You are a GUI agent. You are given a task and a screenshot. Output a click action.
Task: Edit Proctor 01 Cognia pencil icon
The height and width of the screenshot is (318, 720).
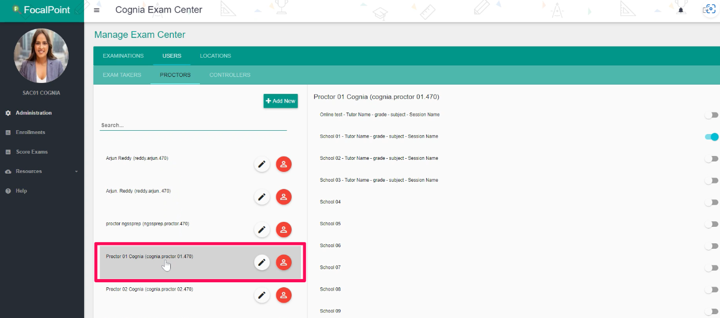point(262,263)
